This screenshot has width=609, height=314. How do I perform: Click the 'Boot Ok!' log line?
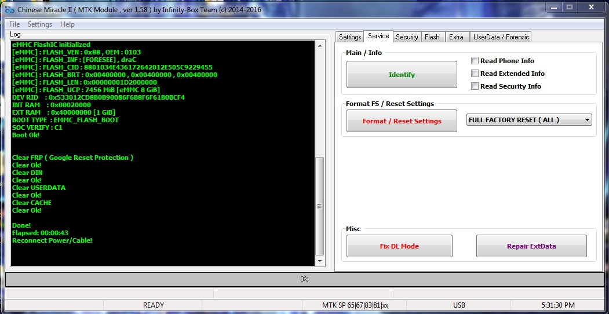click(25, 135)
